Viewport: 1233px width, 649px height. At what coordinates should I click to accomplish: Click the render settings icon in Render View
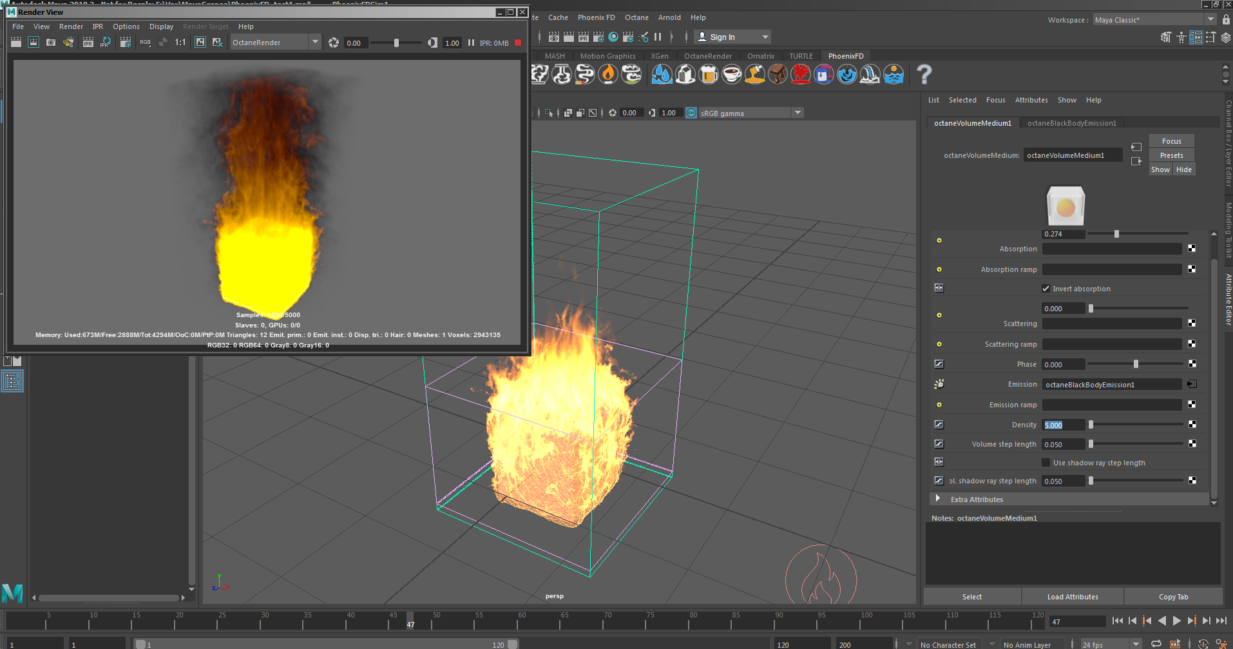pyautogui.click(x=126, y=43)
